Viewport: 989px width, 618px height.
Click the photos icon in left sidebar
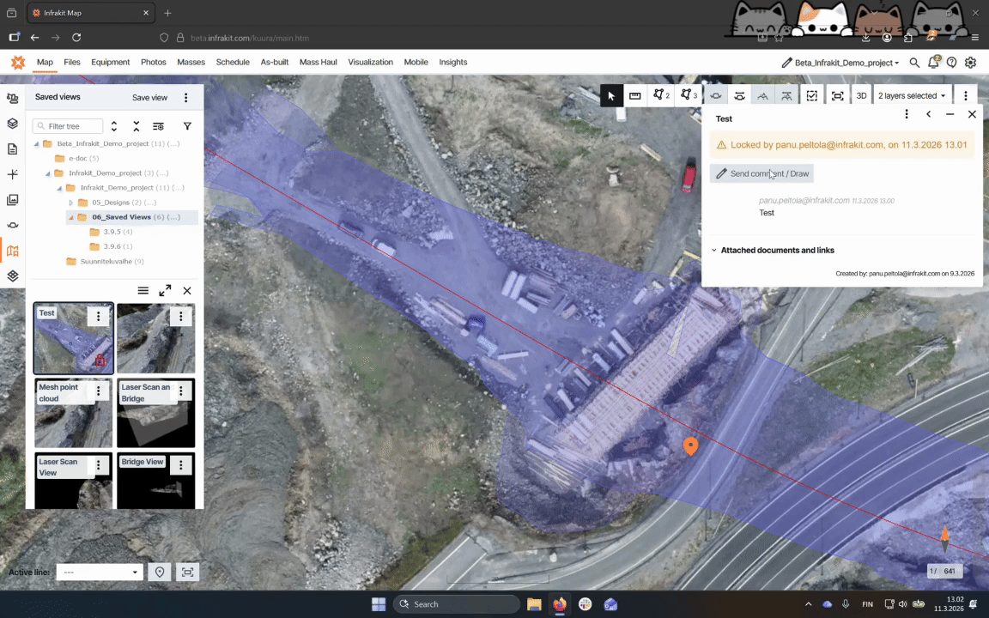(x=12, y=200)
